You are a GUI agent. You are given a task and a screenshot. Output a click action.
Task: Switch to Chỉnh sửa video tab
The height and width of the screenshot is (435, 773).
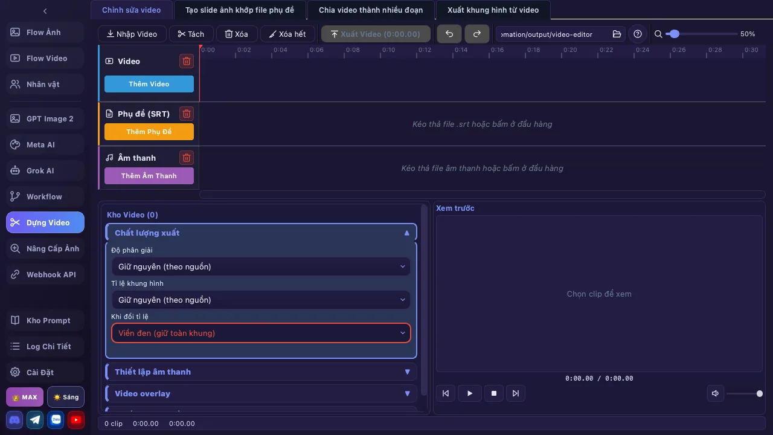pos(132,10)
